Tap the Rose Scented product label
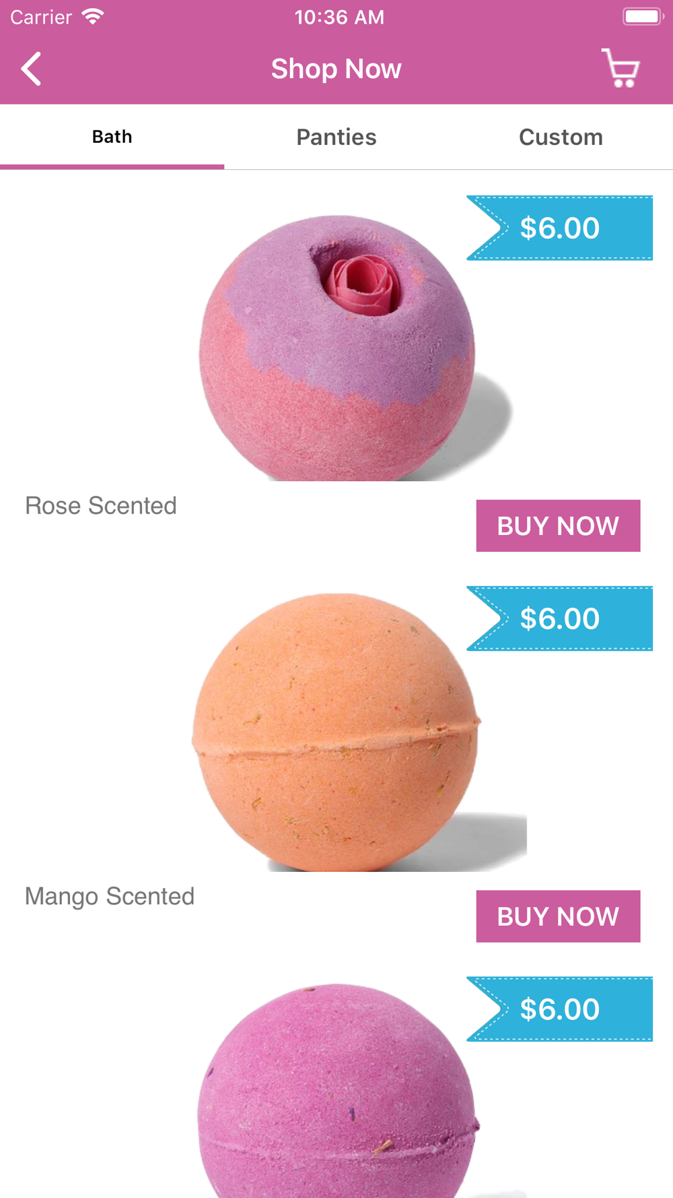The image size is (673, 1198). [101, 505]
